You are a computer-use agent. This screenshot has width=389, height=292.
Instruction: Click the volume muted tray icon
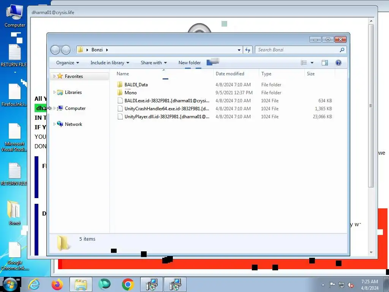coord(351,285)
